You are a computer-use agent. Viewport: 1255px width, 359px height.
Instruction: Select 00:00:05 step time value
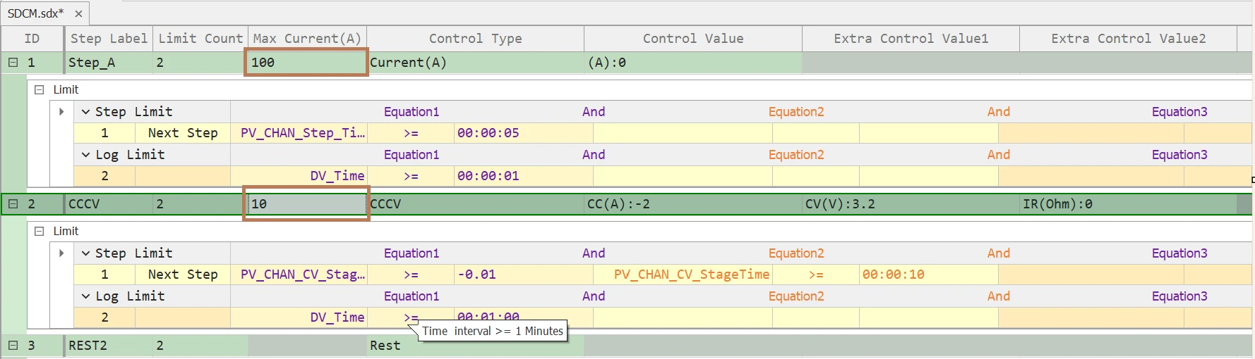pyautogui.click(x=523, y=133)
